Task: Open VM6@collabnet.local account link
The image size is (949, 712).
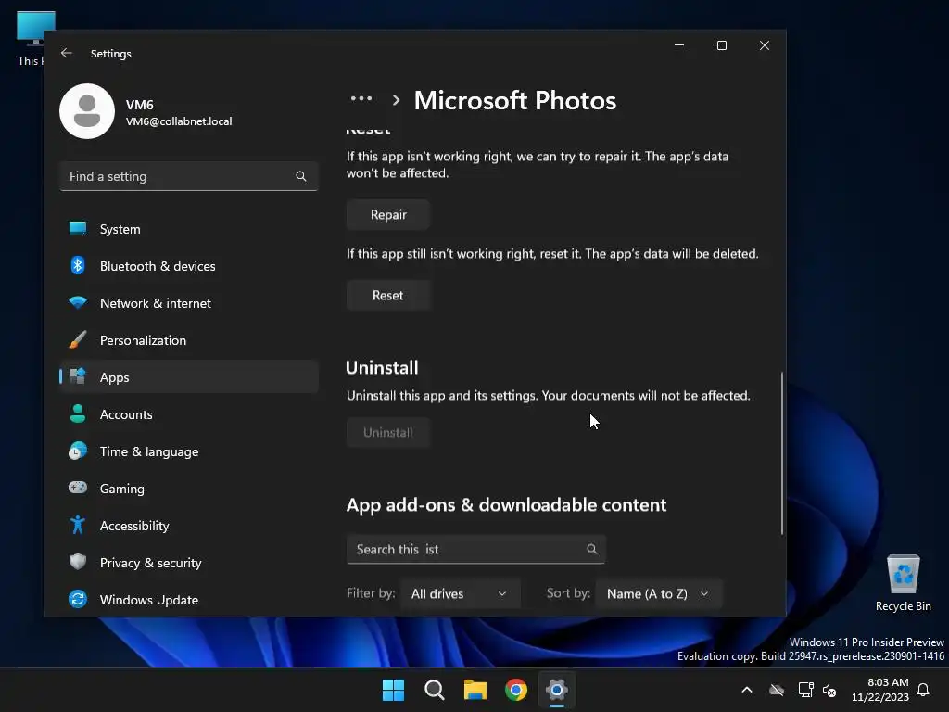Action: tap(179, 121)
